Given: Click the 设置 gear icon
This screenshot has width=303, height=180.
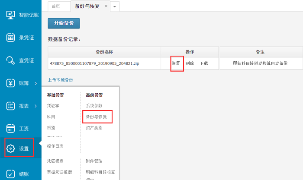Looking at the screenshot, I should [x=10, y=148].
